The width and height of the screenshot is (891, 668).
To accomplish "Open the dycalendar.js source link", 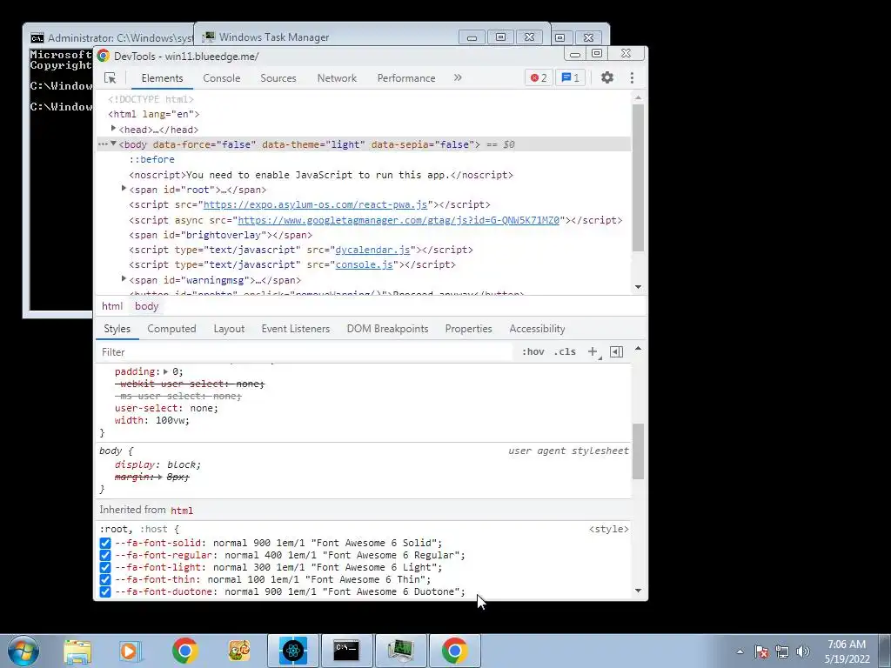I will tap(372, 250).
